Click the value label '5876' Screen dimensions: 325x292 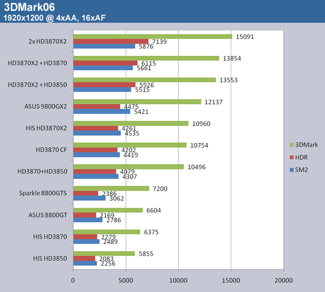pyautogui.click(x=146, y=47)
